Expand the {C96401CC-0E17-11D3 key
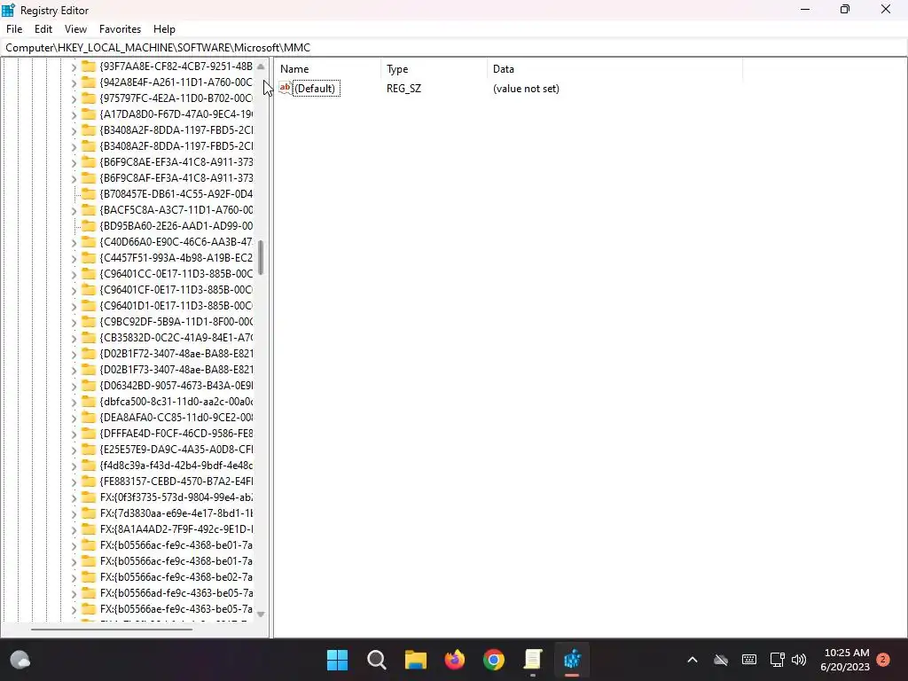 point(74,274)
